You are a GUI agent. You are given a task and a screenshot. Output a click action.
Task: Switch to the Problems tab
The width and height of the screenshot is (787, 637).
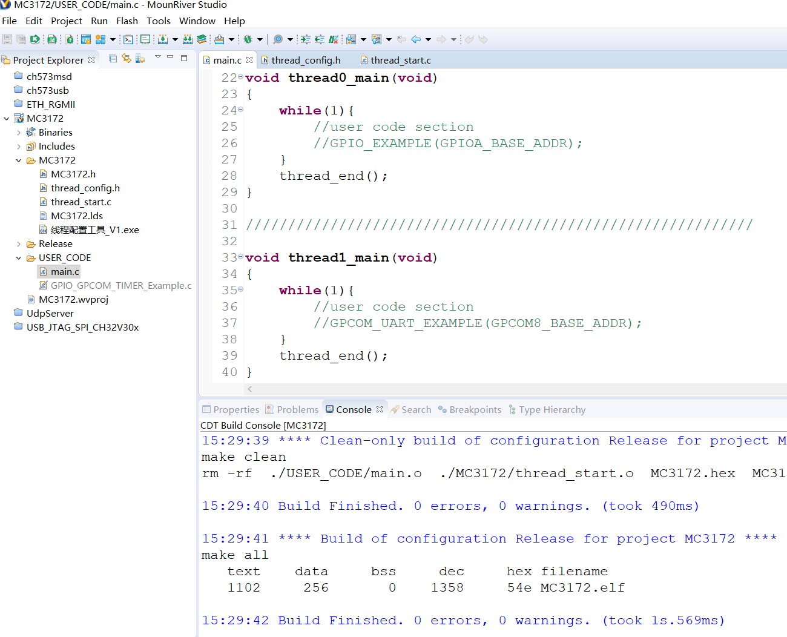point(292,410)
